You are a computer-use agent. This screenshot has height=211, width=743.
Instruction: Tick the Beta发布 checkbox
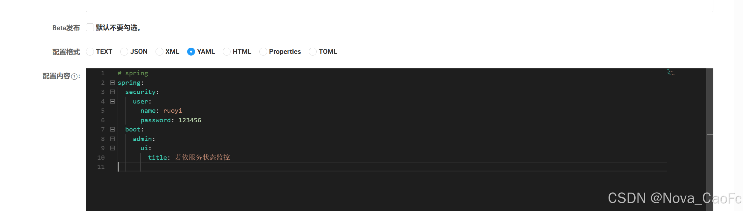click(90, 27)
